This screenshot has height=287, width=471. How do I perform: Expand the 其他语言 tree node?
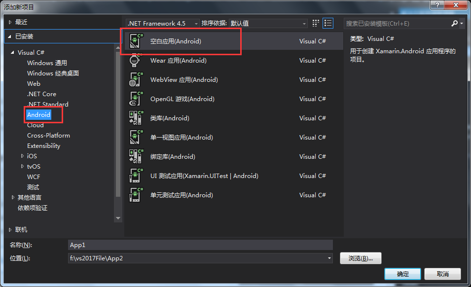point(13,197)
